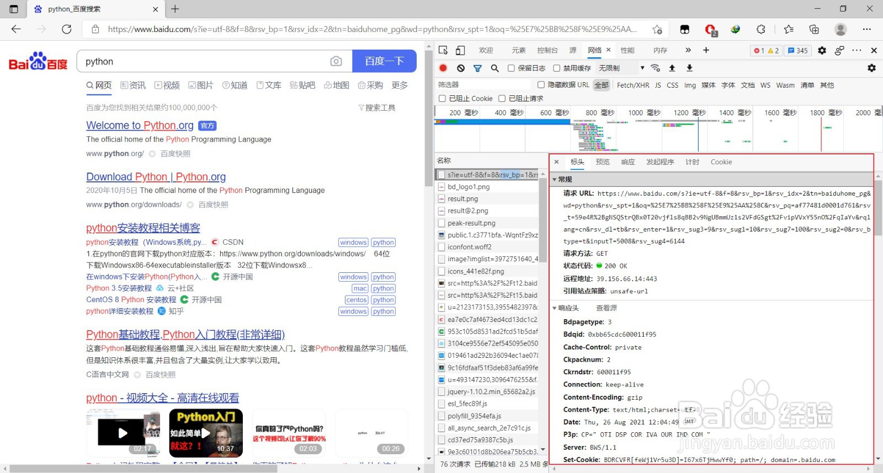Switch to the 性能 DevTools tab
The height and width of the screenshot is (473, 883).
coord(627,50)
